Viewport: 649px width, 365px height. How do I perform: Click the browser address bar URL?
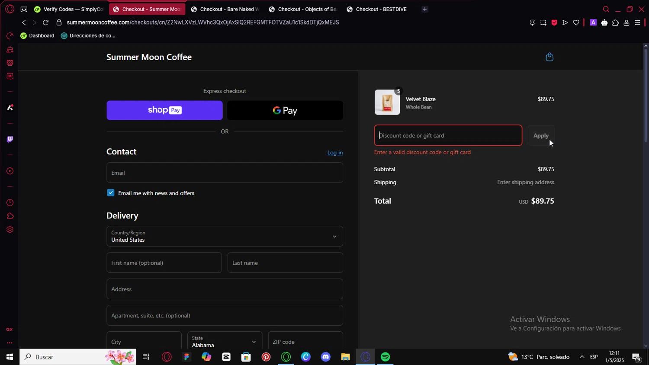[x=202, y=22]
